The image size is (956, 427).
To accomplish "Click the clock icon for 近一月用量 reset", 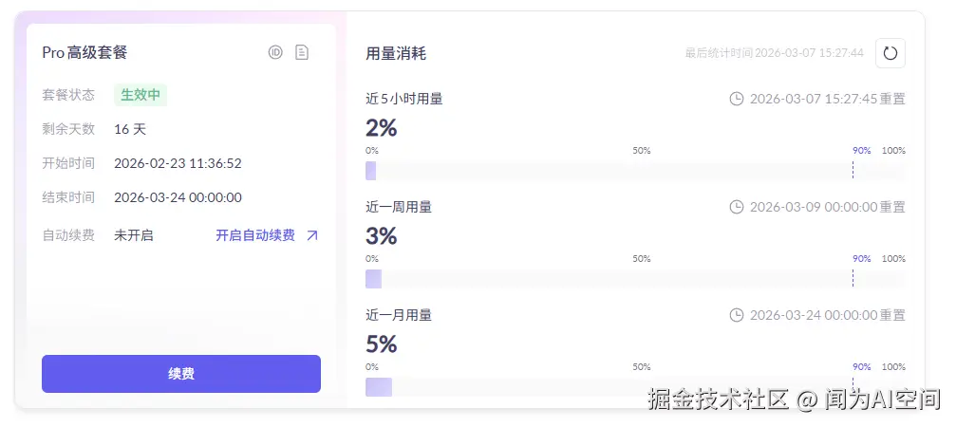I will coord(736,315).
